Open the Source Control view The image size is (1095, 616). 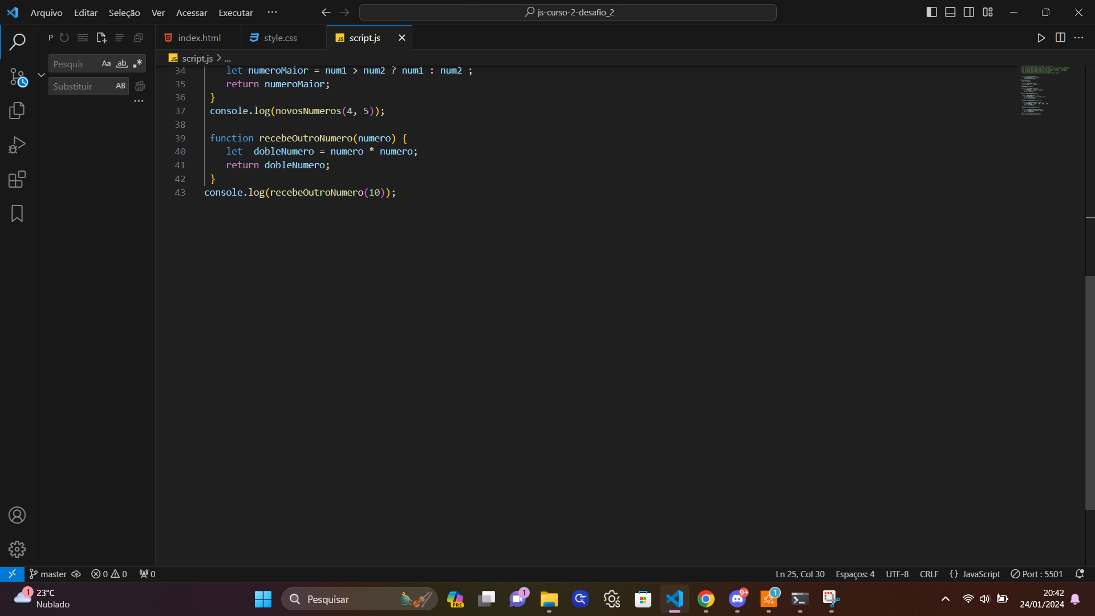click(x=17, y=76)
